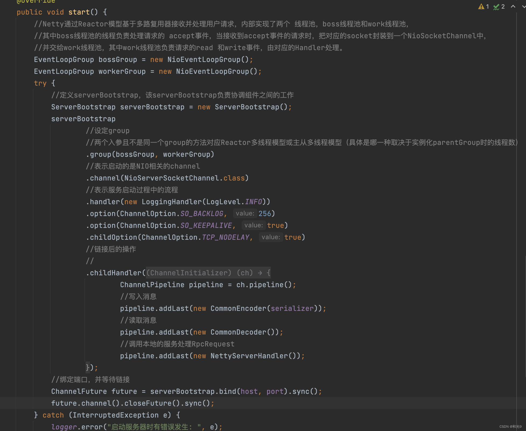Click 'TCP_NODELAY' constant
The width and height of the screenshot is (526, 431).
225,237
